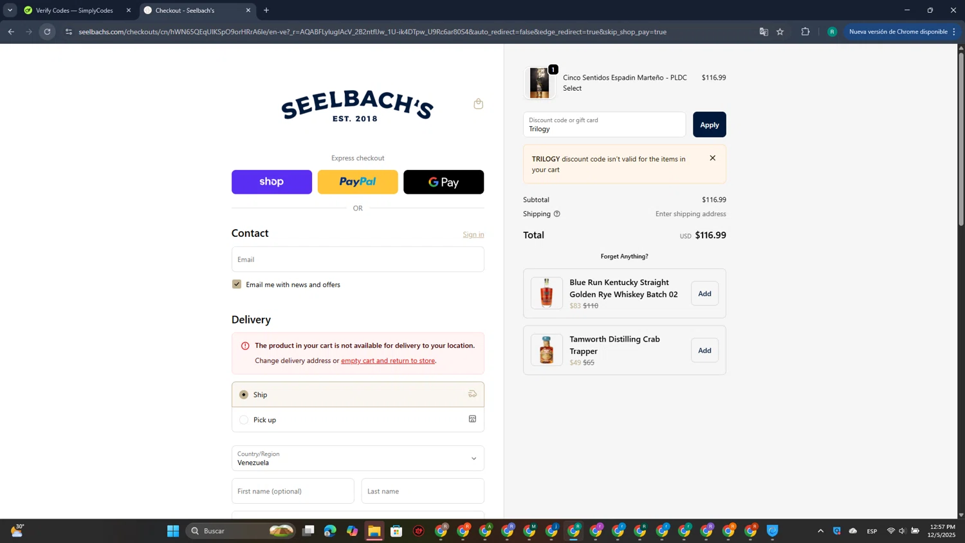Reload the checkout page

tap(47, 32)
